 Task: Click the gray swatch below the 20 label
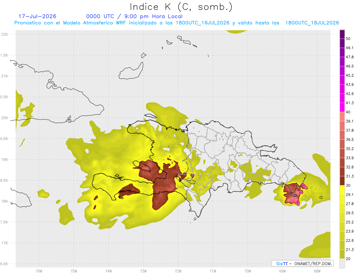point(342,263)
